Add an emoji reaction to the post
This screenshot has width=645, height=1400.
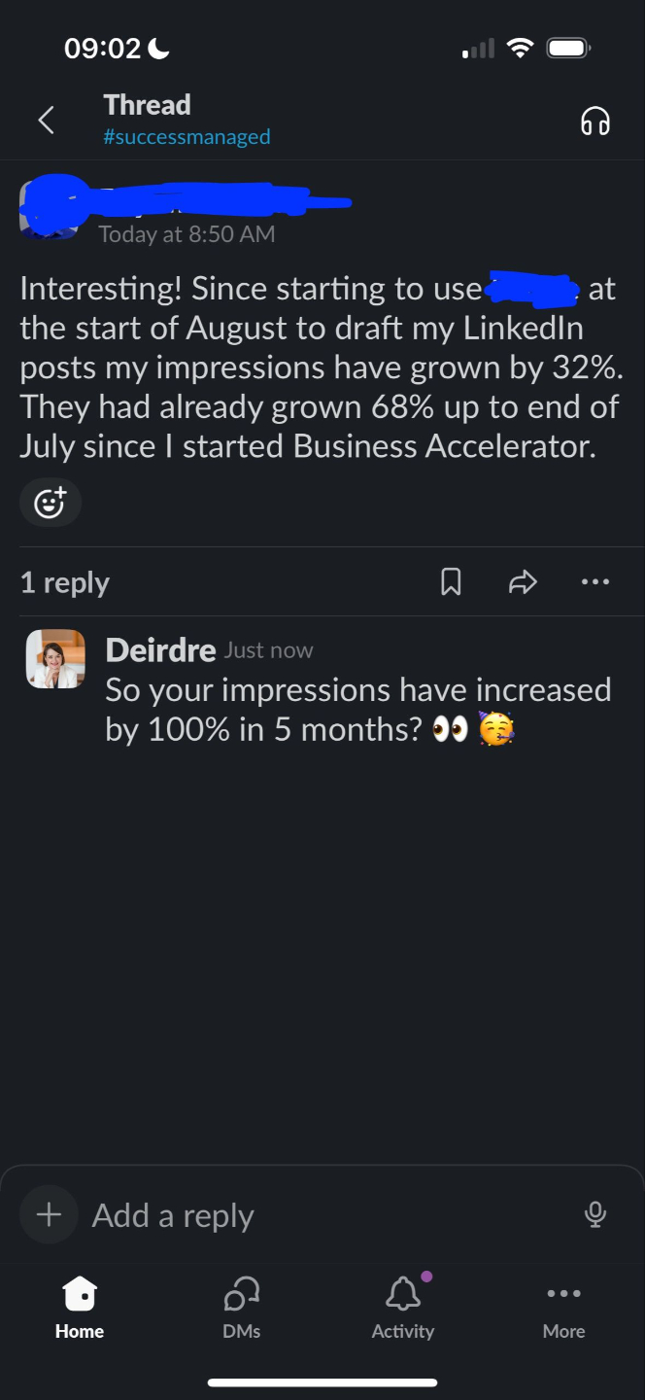click(x=50, y=503)
